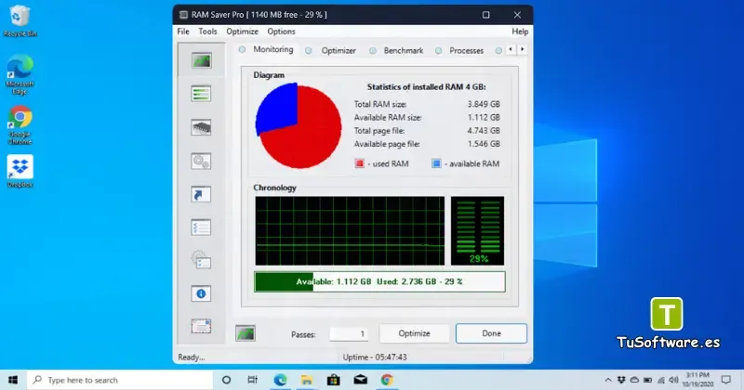Click the Done button
The image size is (744, 390).
tap(491, 333)
